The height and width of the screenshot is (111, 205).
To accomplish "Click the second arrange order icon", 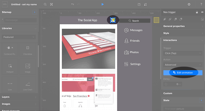I will click(170, 19).
